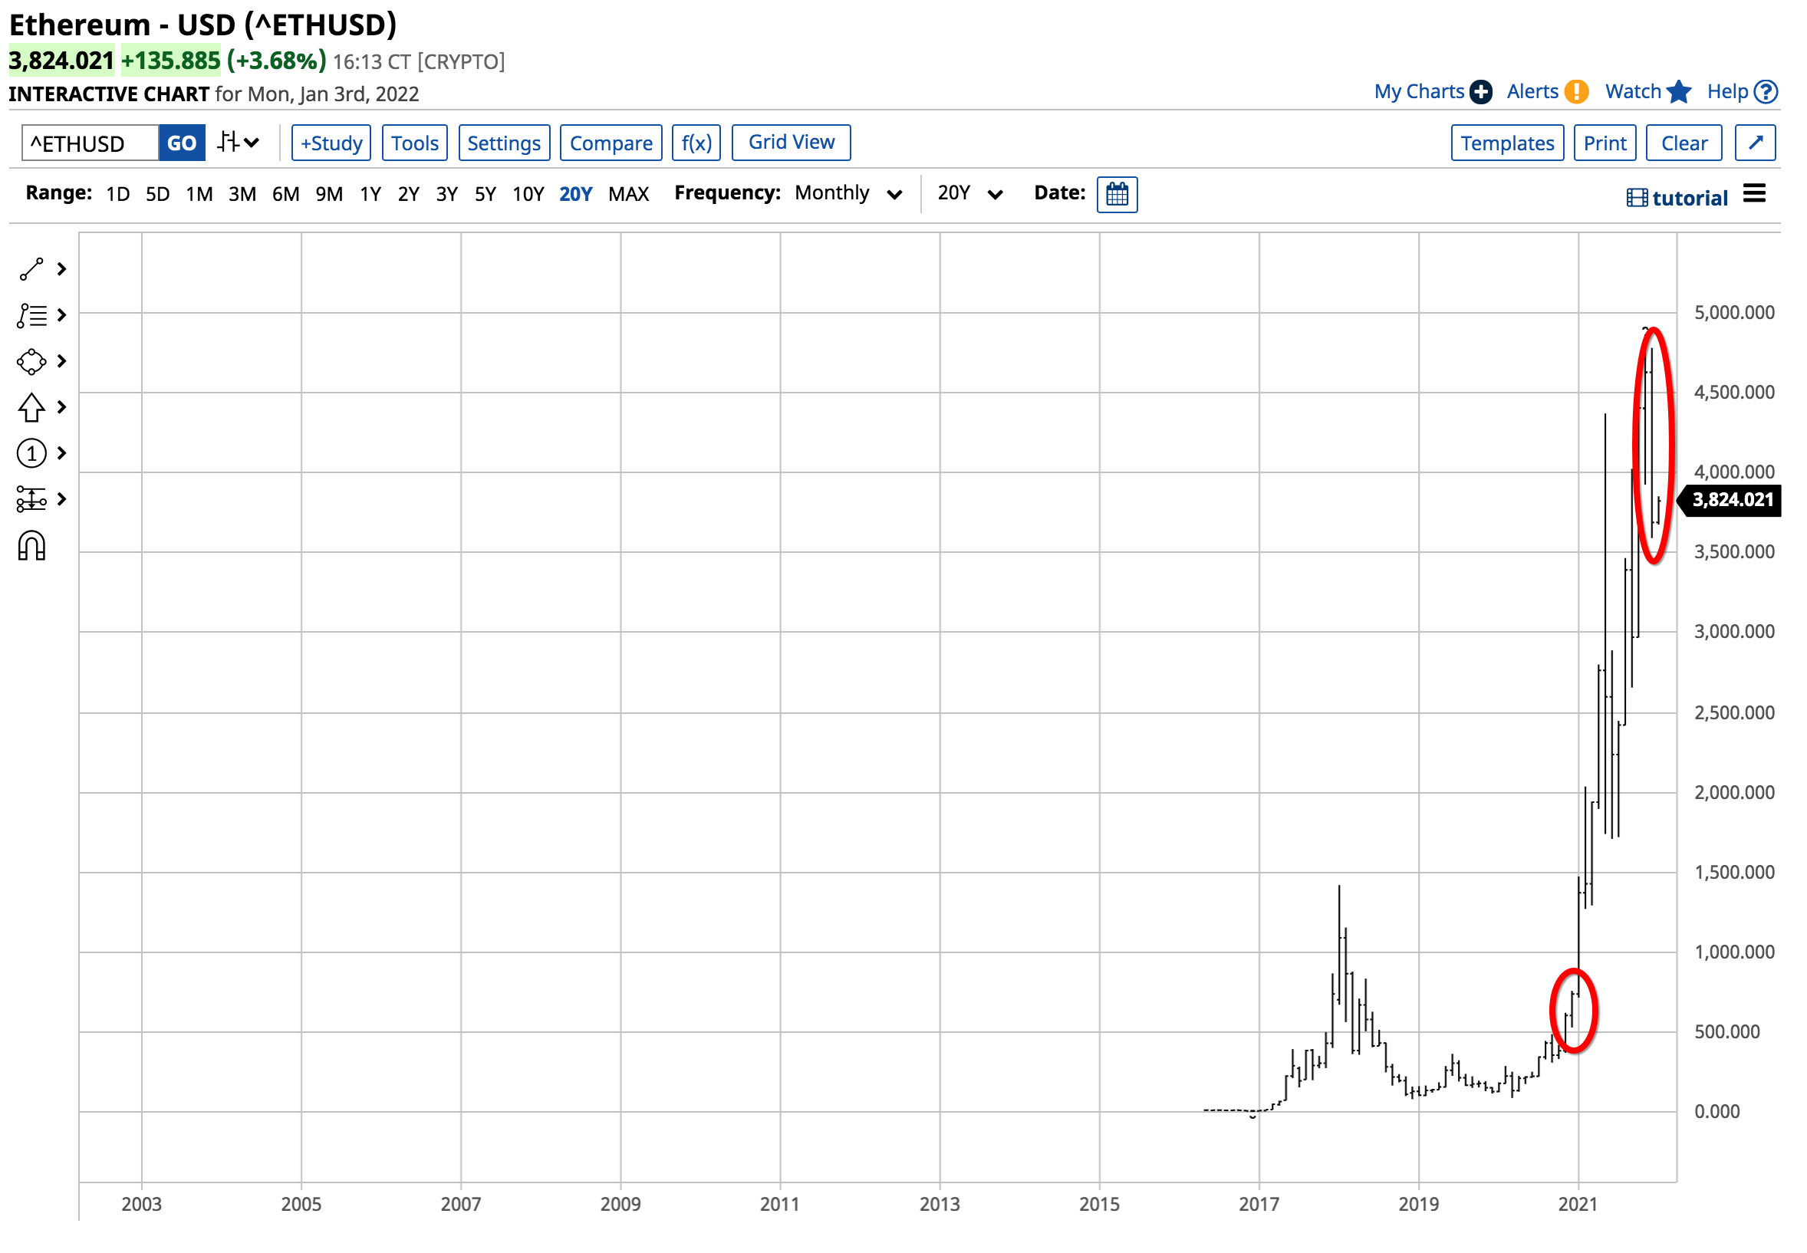
Task: Open My Charts link
Action: (x=1419, y=92)
